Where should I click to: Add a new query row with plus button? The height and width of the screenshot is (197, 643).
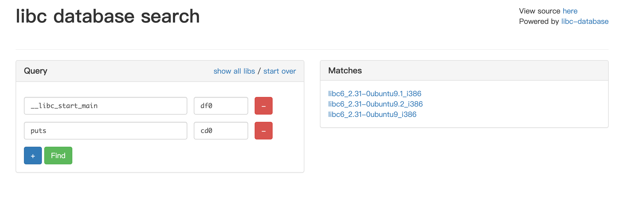pyautogui.click(x=33, y=156)
